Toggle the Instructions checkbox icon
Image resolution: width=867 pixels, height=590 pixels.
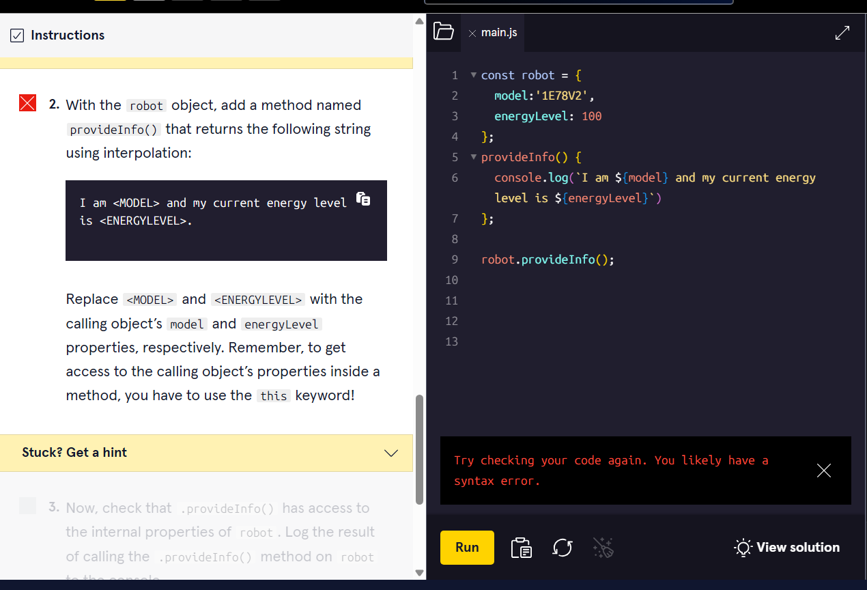[x=18, y=36]
